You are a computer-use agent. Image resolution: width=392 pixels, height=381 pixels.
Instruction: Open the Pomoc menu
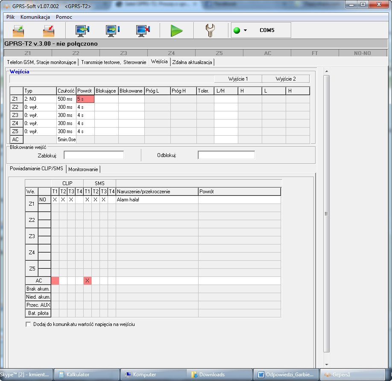pyautogui.click(x=64, y=17)
